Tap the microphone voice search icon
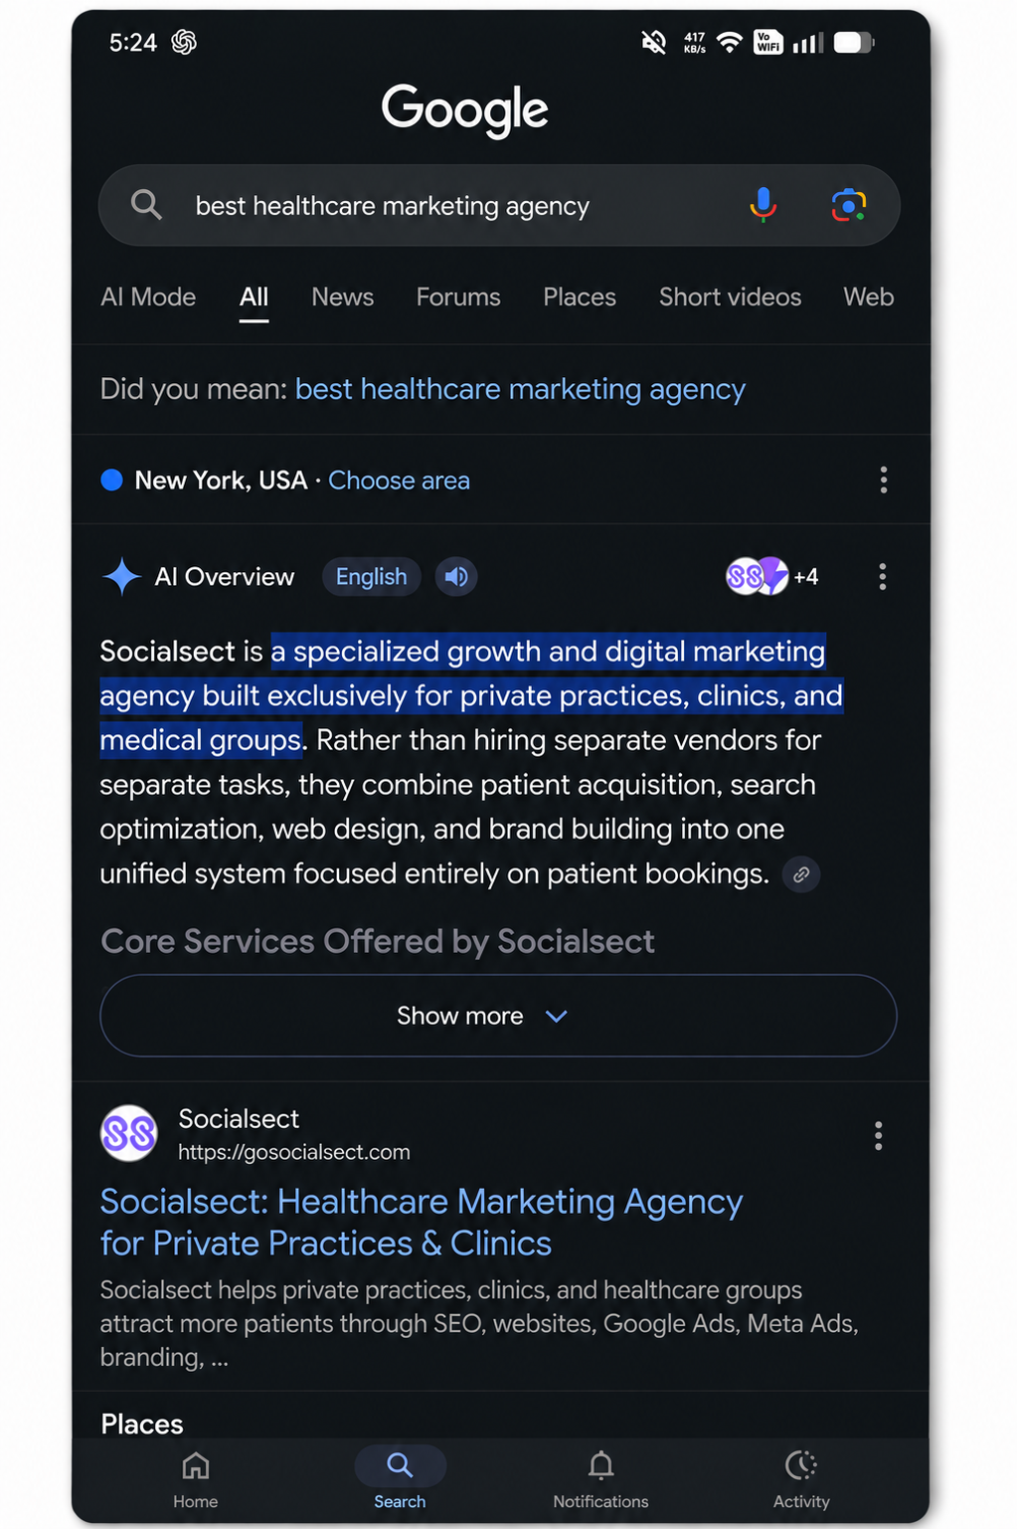This screenshot has width=1017, height=1529. point(763,205)
